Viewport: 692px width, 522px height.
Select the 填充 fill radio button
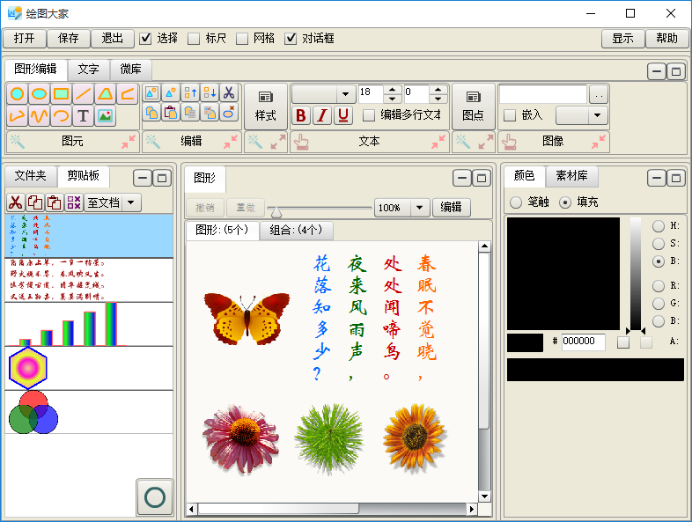[x=565, y=202]
